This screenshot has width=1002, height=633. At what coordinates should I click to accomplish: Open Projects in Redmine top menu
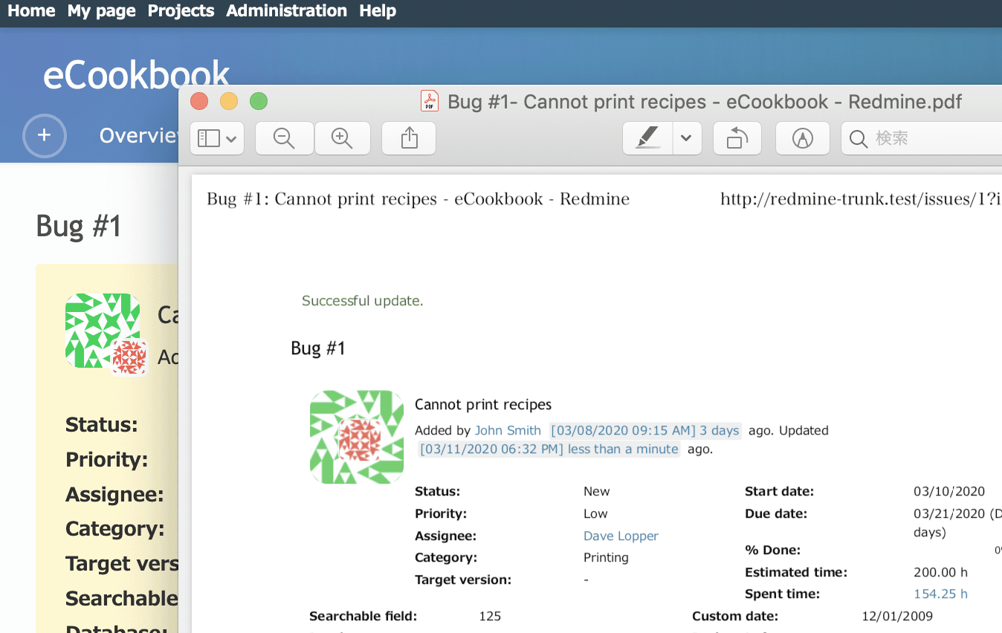(x=181, y=11)
